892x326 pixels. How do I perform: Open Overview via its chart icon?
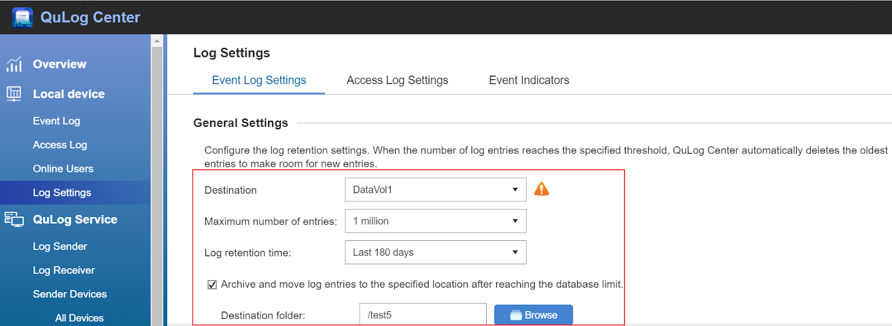14,65
